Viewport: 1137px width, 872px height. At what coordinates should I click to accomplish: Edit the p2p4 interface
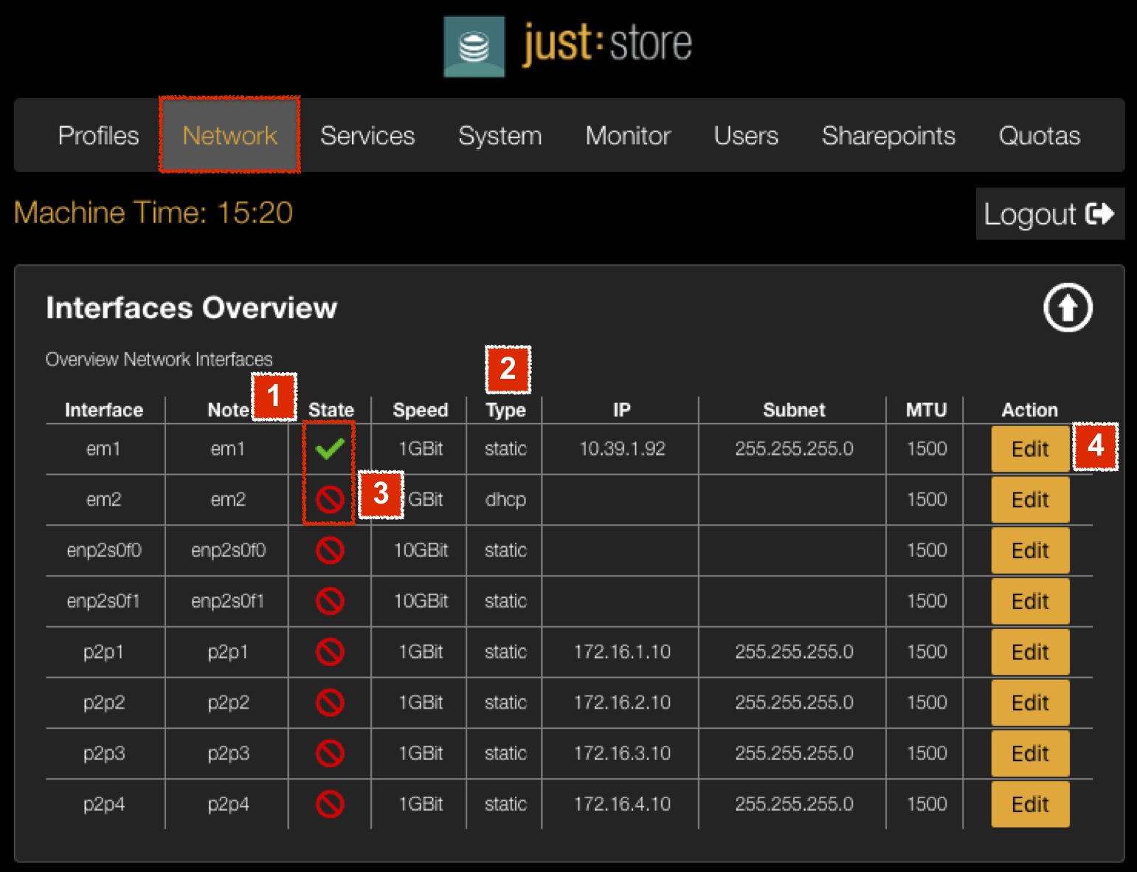(x=1030, y=804)
